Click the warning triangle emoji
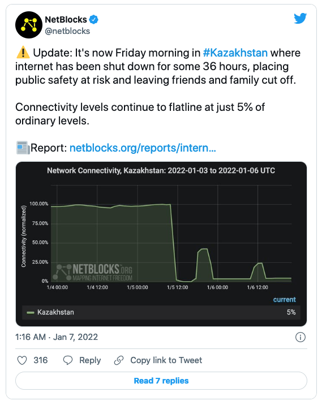 point(23,52)
